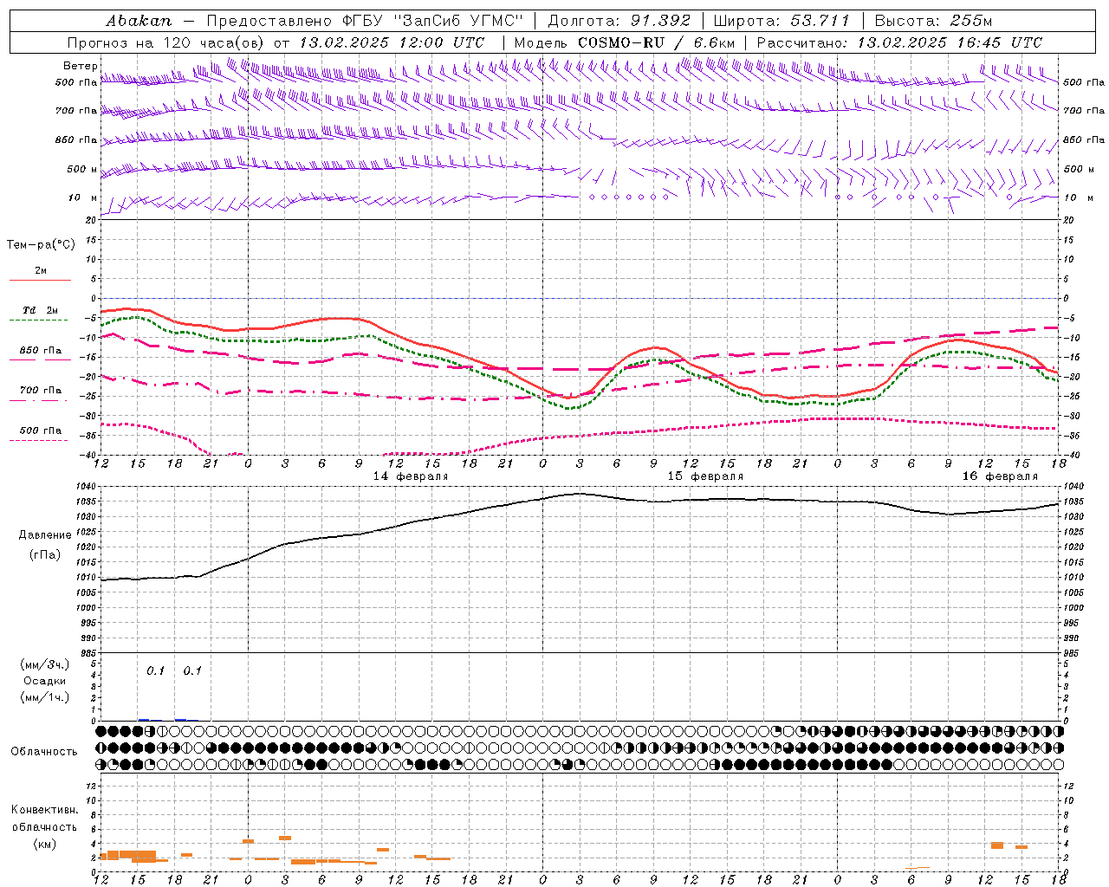Click the "Td 2м" dew point legend label
This screenshot has width=1109, height=887.
click(x=41, y=310)
